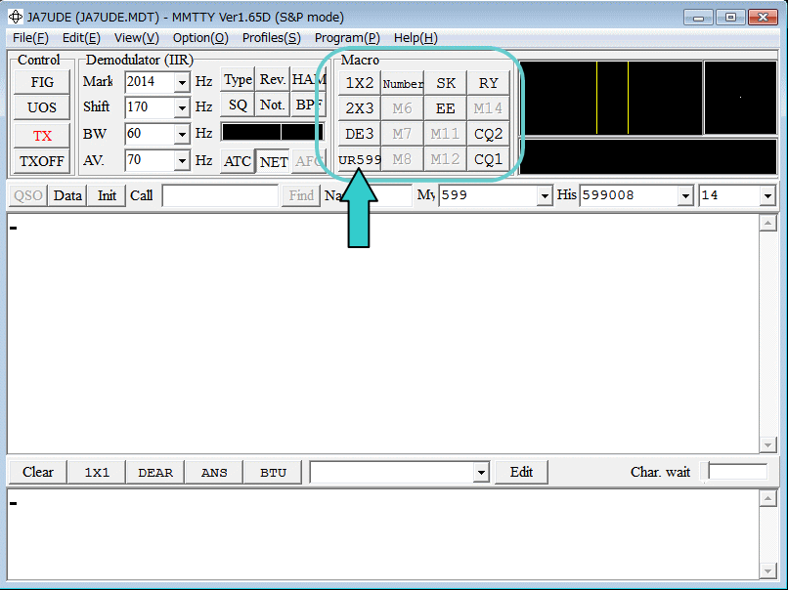Open the Mark frequency dropdown
The width and height of the screenshot is (788, 590).
(182, 82)
